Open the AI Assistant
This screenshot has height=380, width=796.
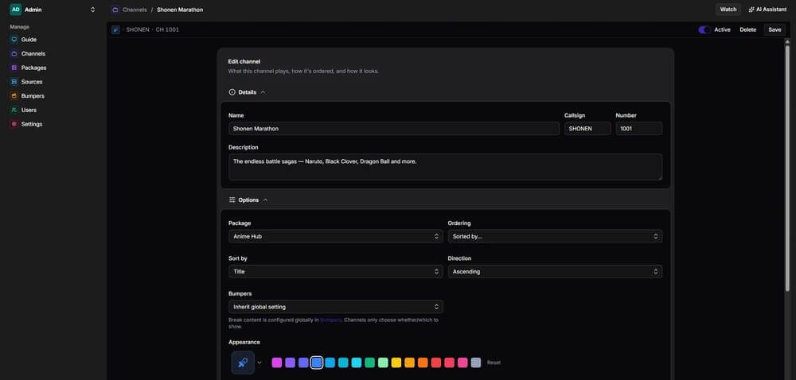pos(767,10)
